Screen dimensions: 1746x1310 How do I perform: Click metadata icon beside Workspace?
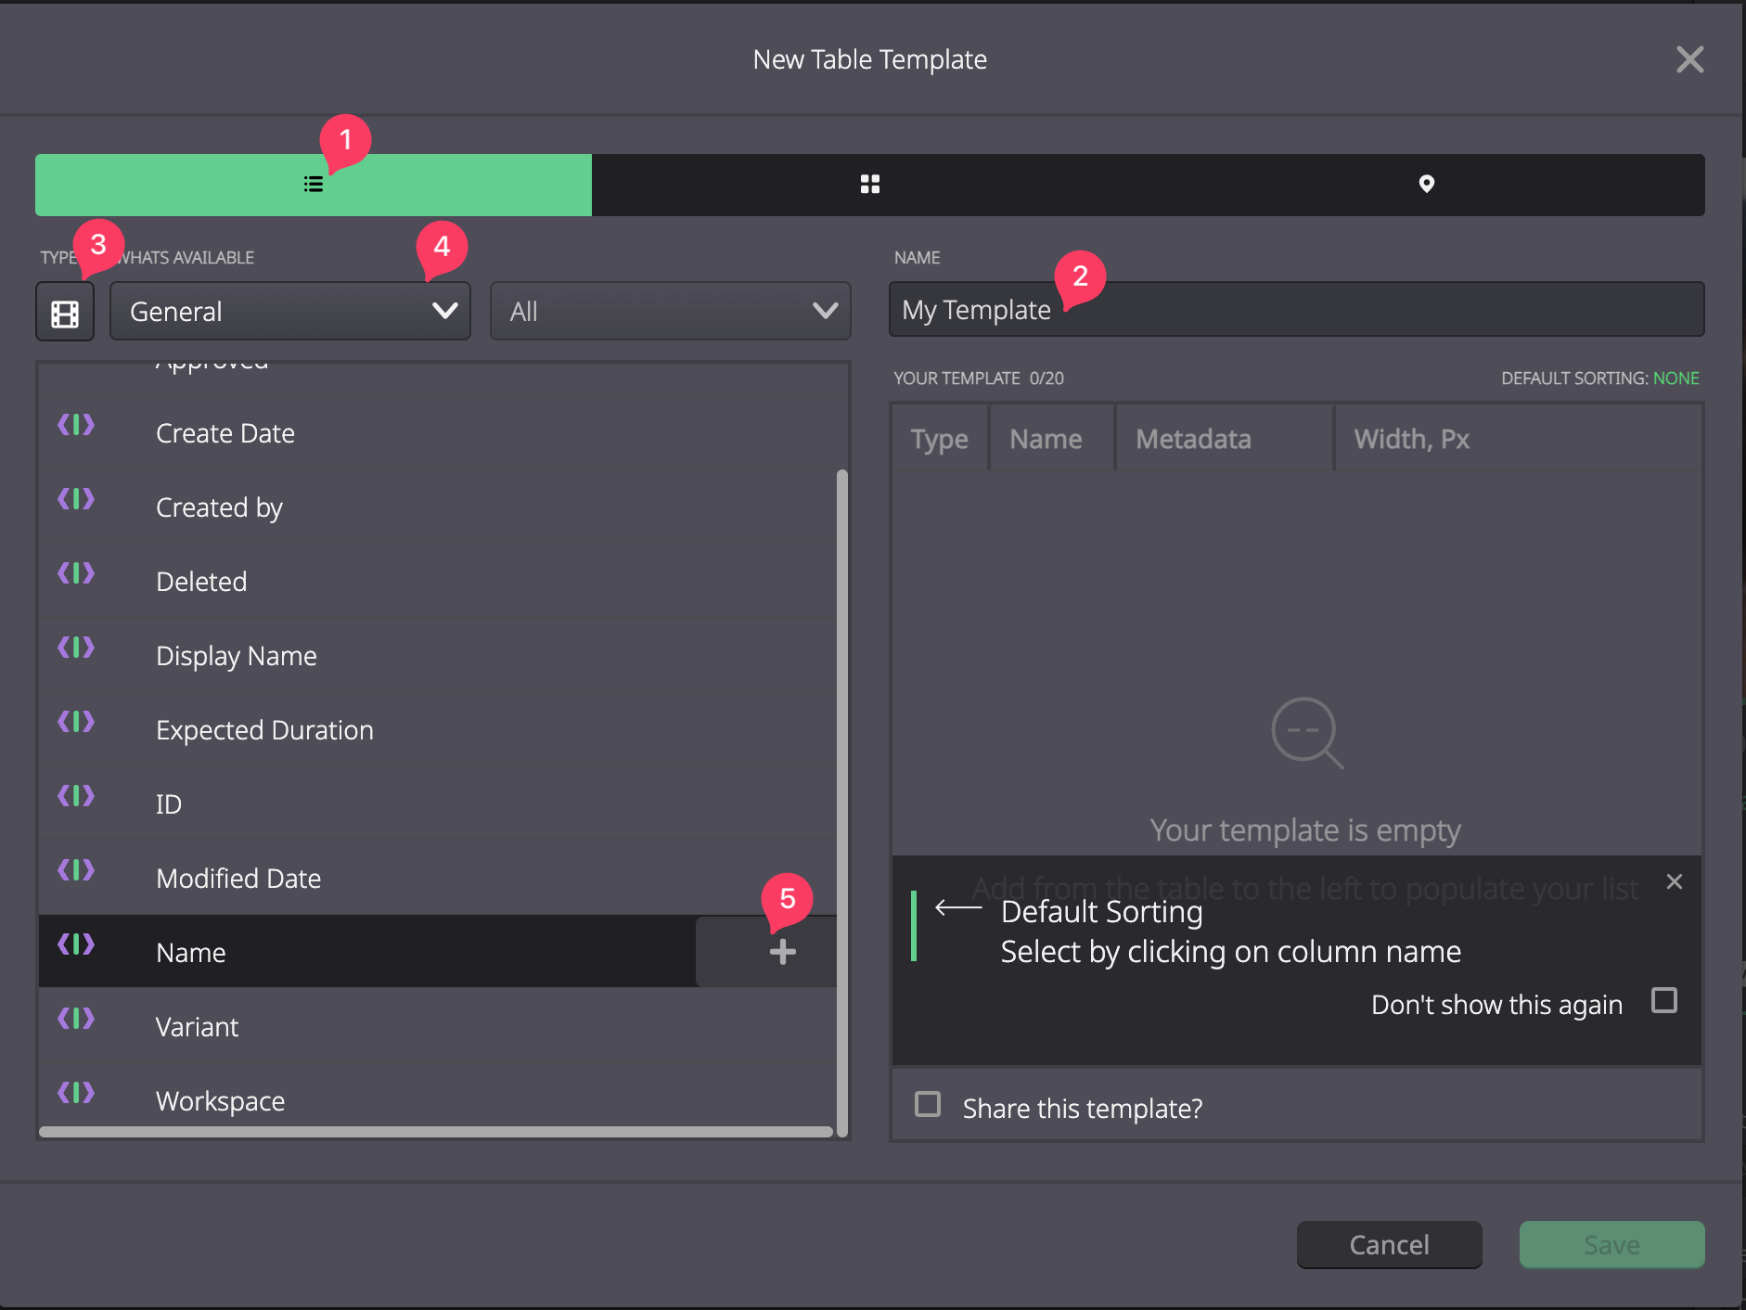pyautogui.click(x=76, y=1094)
